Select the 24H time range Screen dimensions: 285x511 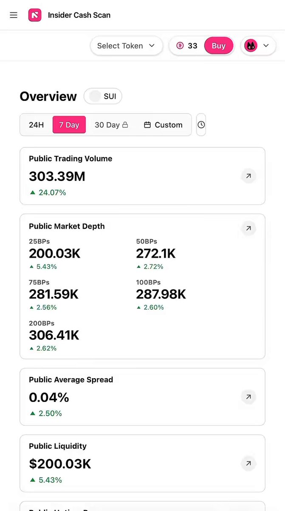tap(37, 125)
